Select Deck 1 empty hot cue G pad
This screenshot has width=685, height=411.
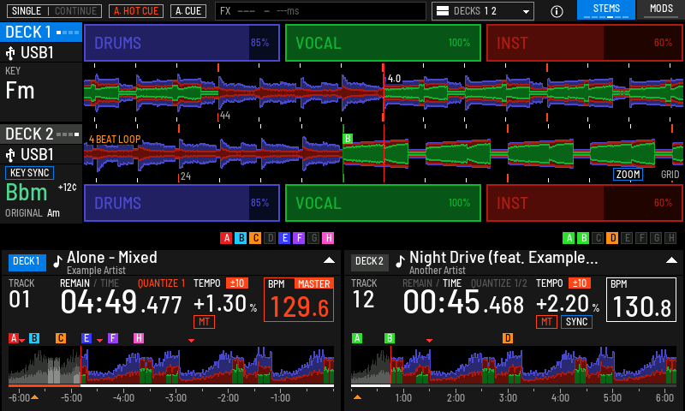[x=313, y=238]
